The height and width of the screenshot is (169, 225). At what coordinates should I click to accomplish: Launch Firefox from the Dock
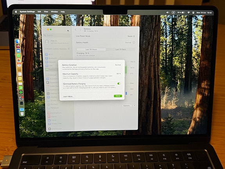coord(18,46)
